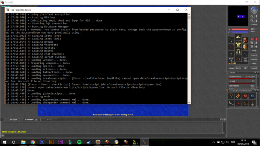Select the blue rune stack in the backpack

click(252, 96)
